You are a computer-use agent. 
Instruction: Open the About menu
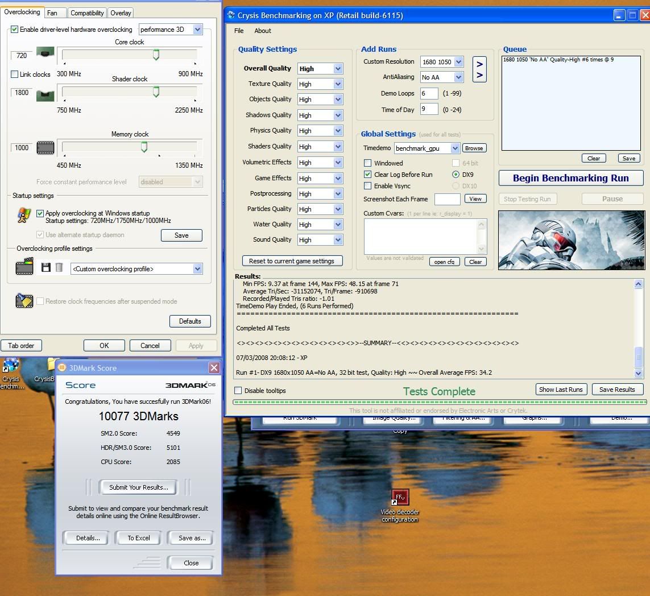point(263,31)
